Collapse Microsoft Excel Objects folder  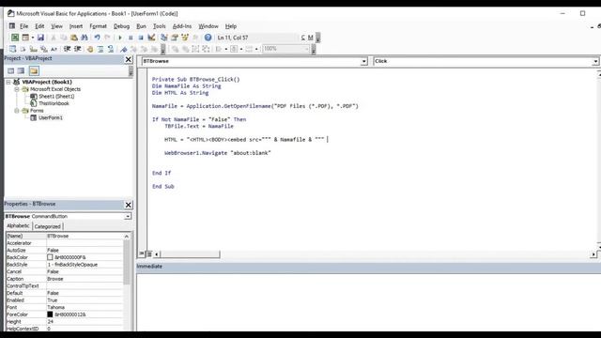17,89
